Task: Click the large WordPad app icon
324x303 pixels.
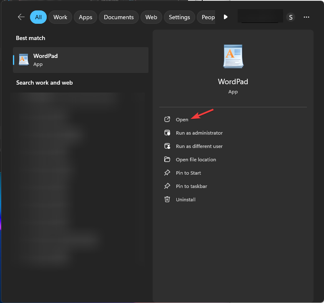Action: [x=233, y=56]
